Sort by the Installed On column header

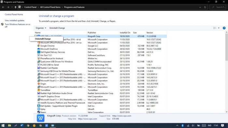[x=125, y=32]
